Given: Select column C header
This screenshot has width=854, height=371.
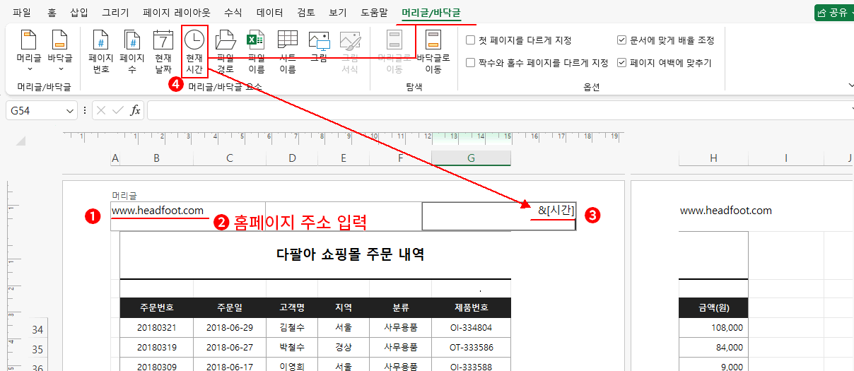Looking at the screenshot, I should point(230,159).
